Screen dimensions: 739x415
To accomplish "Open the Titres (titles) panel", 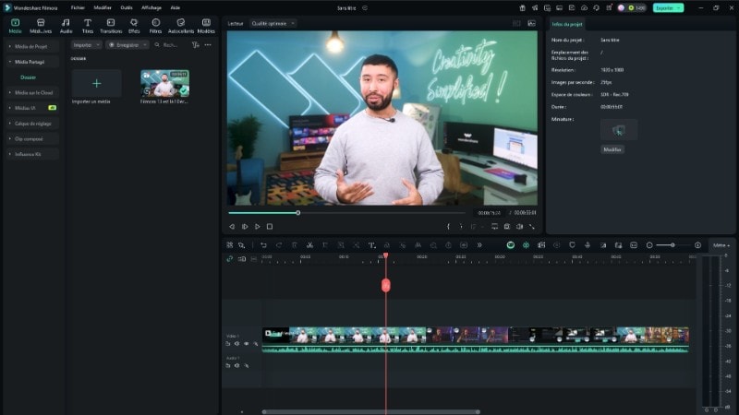I will [x=88, y=26].
